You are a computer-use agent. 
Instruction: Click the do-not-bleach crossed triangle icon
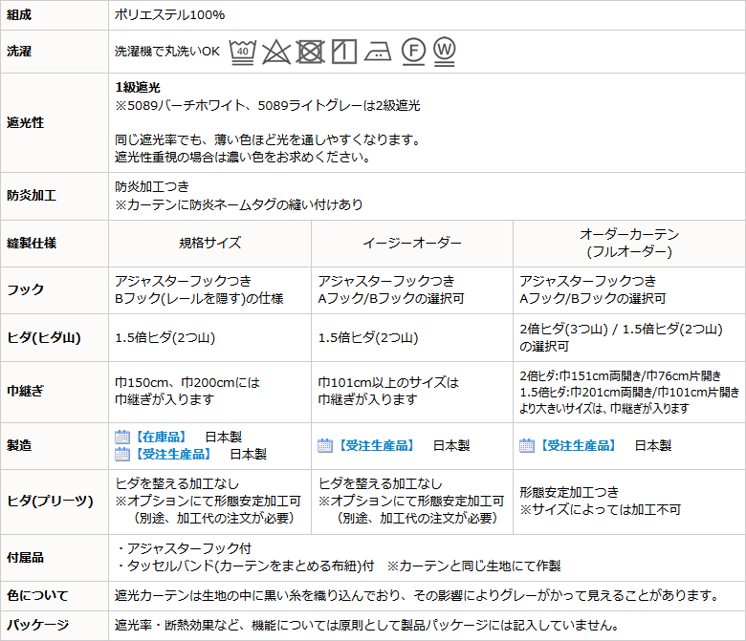tap(276, 52)
